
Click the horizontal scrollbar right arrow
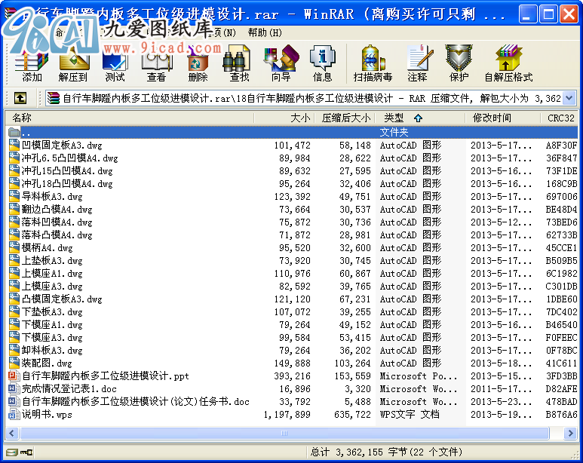click(571, 434)
